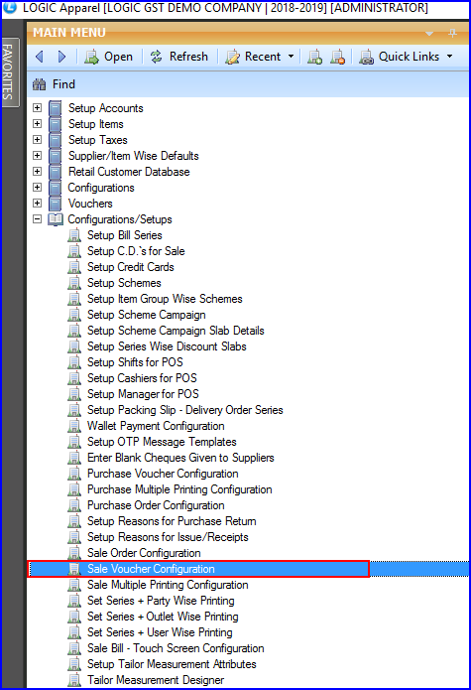
Task: Select Setup Taxes tree item
Action: coord(98,140)
